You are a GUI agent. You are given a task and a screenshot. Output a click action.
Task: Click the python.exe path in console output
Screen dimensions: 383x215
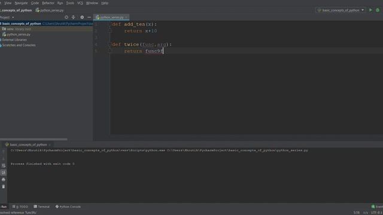pyautogui.click(x=88, y=150)
